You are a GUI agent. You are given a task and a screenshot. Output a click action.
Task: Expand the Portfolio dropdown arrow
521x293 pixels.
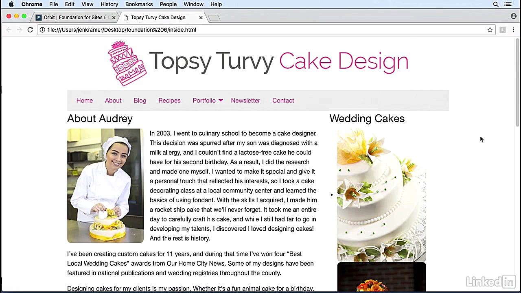click(x=221, y=101)
